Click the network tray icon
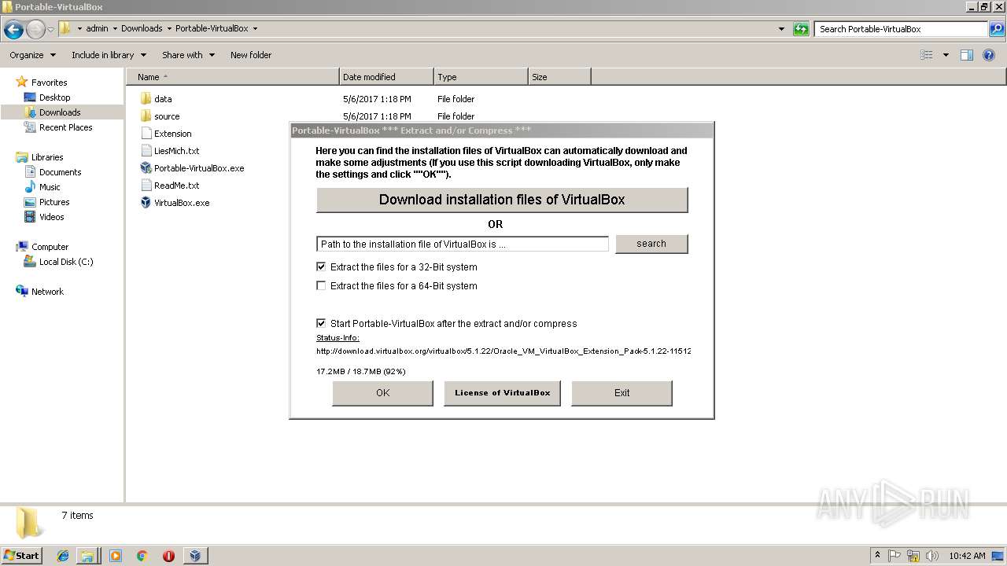The width and height of the screenshot is (1007, 566). point(913,556)
